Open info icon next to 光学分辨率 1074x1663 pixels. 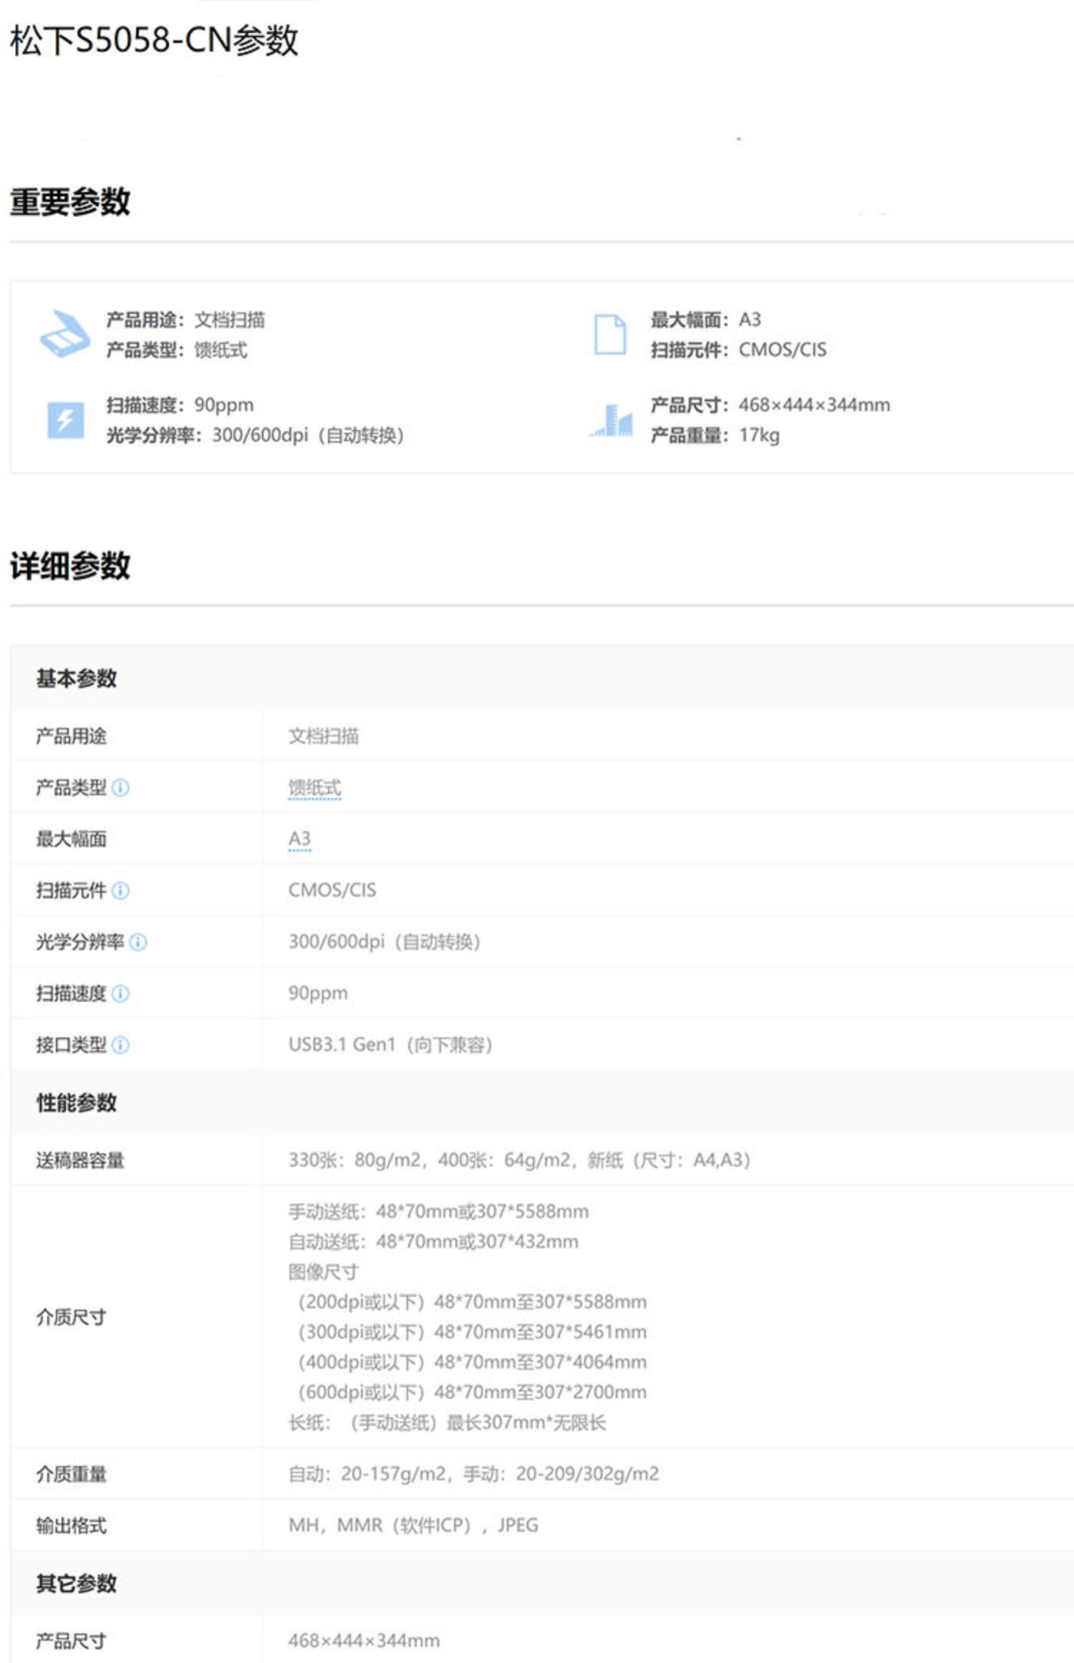138,942
